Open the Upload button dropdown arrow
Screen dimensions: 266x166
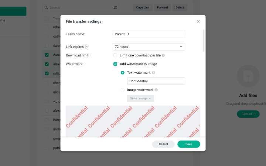[255, 114]
